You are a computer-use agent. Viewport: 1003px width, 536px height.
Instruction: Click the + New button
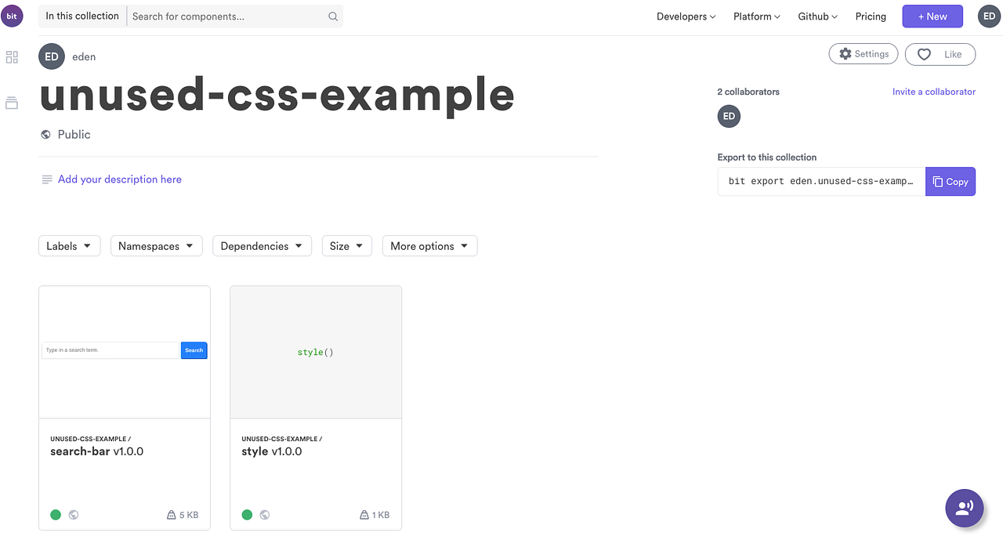click(932, 16)
